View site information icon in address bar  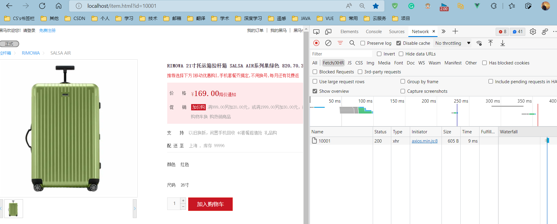[x=79, y=6]
